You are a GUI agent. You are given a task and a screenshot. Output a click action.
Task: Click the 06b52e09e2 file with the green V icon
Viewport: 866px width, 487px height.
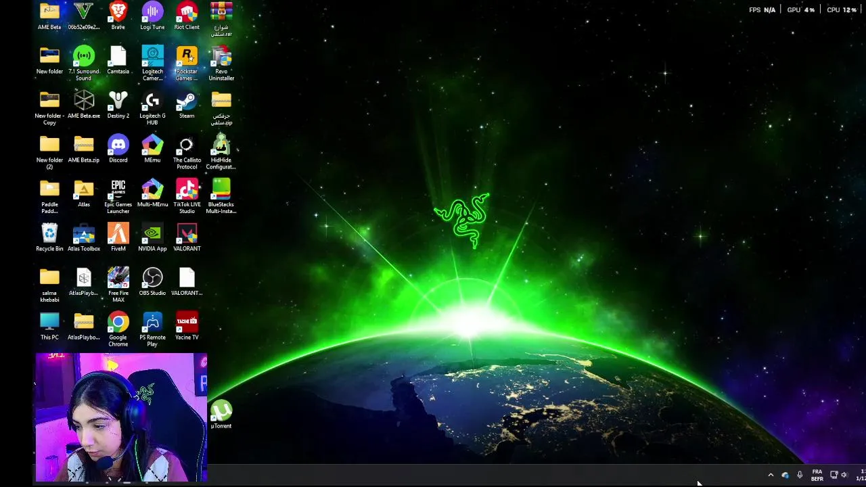click(x=84, y=16)
